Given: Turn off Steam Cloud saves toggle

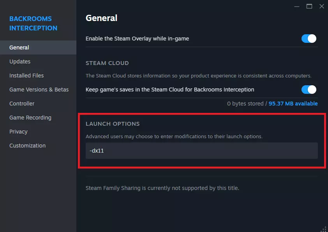Looking at the screenshot, I should point(309,90).
